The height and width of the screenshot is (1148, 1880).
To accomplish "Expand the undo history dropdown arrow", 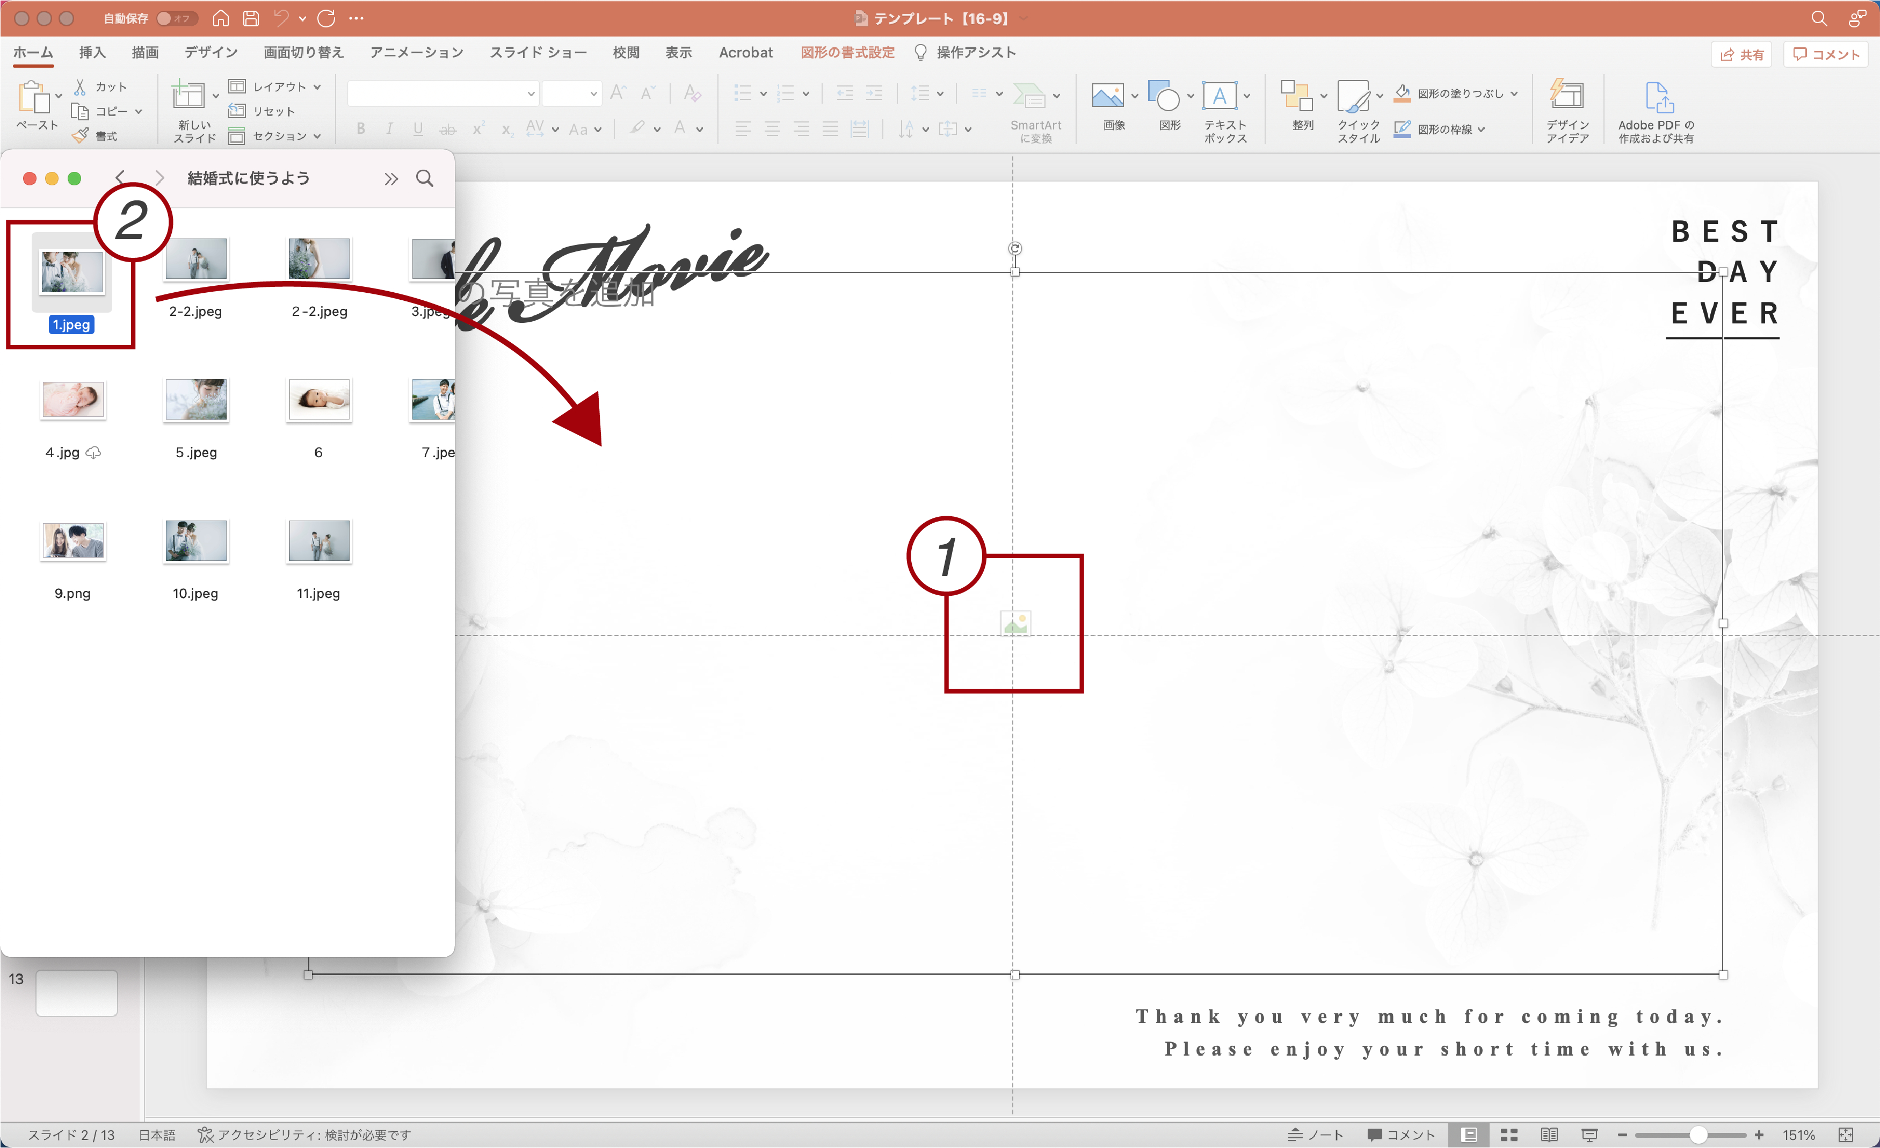I will pyautogui.click(x=302, y=18).
